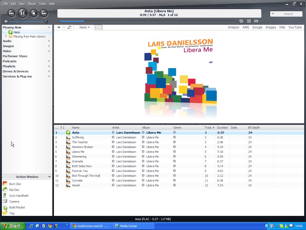Viewport: 306px width, 230px height.
Task: Open the search options dropdown arrow
Action: 273,14
